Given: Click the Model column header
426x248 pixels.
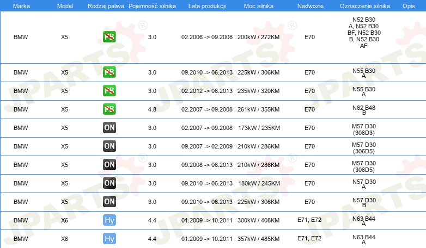Looking at the screenshot, I should click(x=65, y=6).
